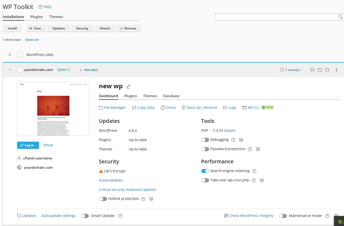
Task: Click the search input field
Action: tap(276, 17)
